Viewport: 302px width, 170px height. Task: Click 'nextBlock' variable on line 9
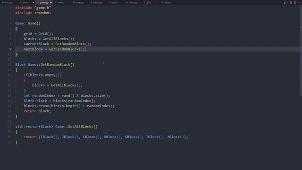[x=33, y=49]
